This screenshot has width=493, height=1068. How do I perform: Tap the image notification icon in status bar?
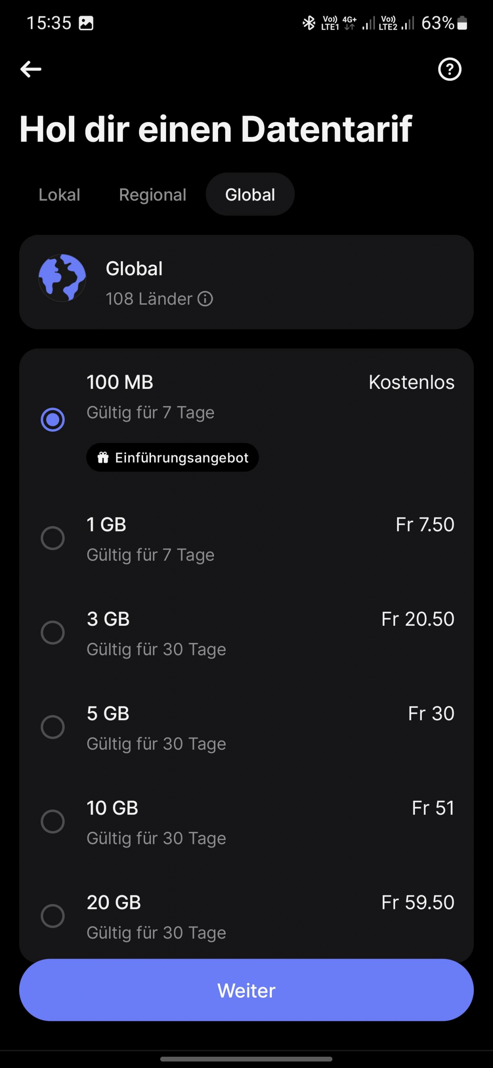[x=86, y=23]
